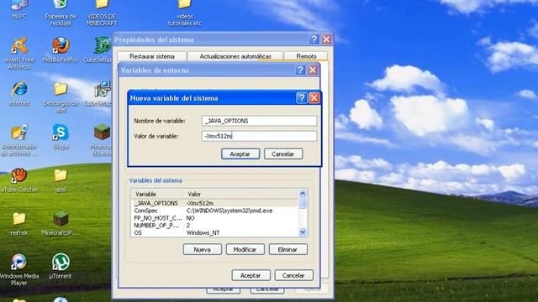
Task: Click the Variable column header
Action: point(157,194)
